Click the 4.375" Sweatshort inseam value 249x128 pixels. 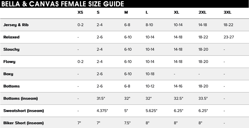coord(102,111)
